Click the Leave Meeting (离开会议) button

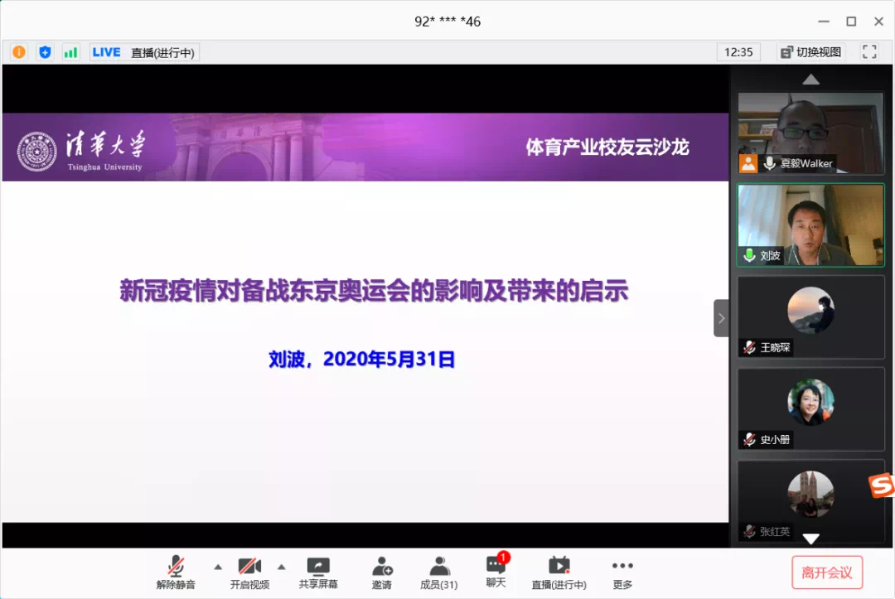826,572
